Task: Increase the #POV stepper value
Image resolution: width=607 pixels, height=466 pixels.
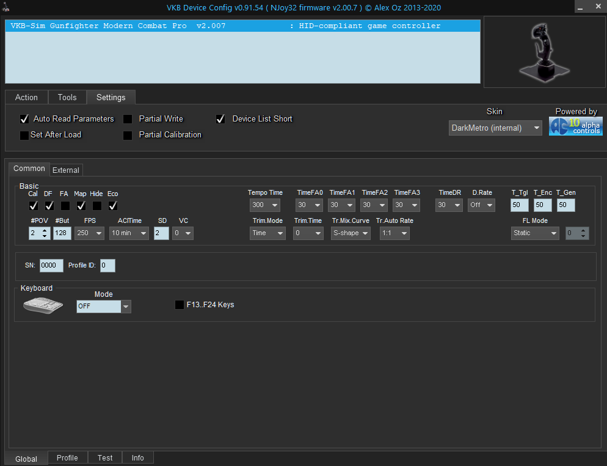Action: [45, 230]
